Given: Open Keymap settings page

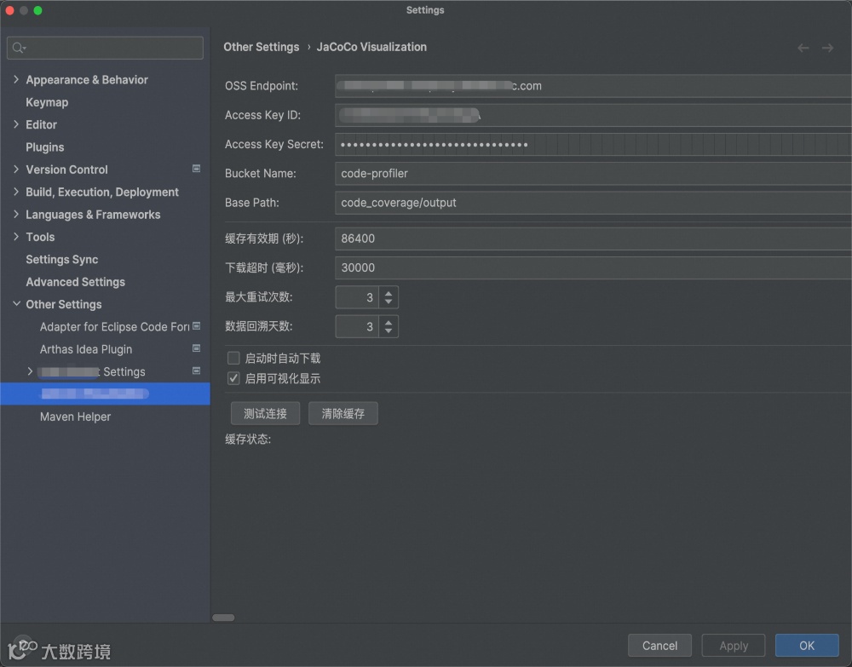Looking at the screenshot, I should point(47,102).
